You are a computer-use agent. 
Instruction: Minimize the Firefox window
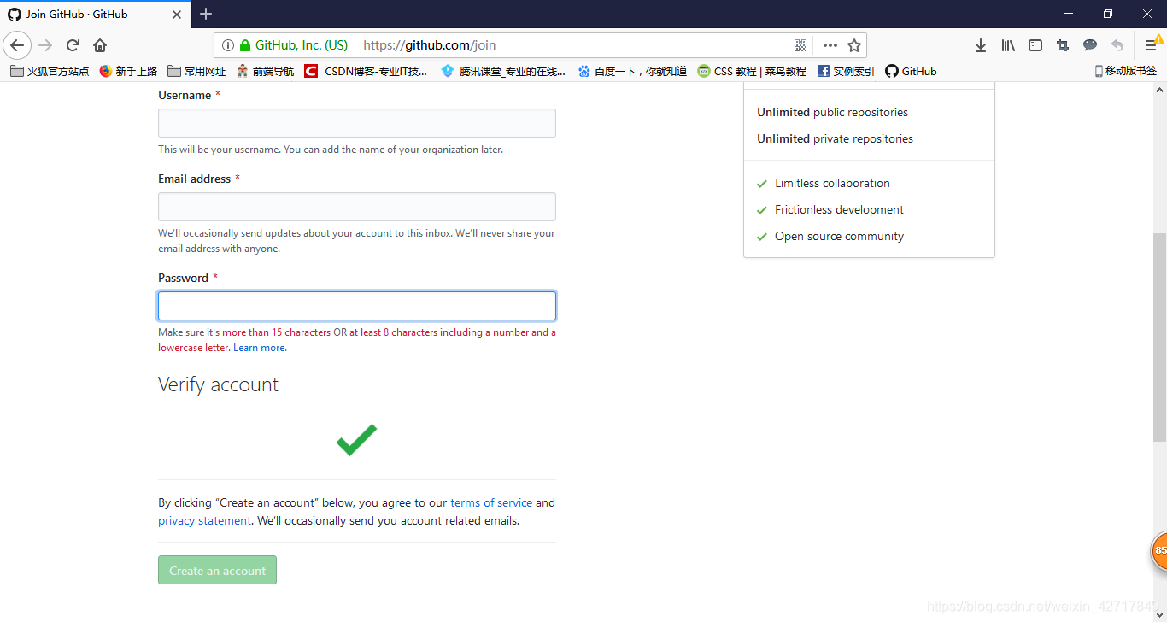[1069, 14]
